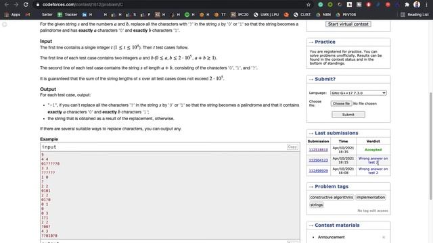Reload the Codeforces page
Screen dimensions: 433x243
(26, 5)
